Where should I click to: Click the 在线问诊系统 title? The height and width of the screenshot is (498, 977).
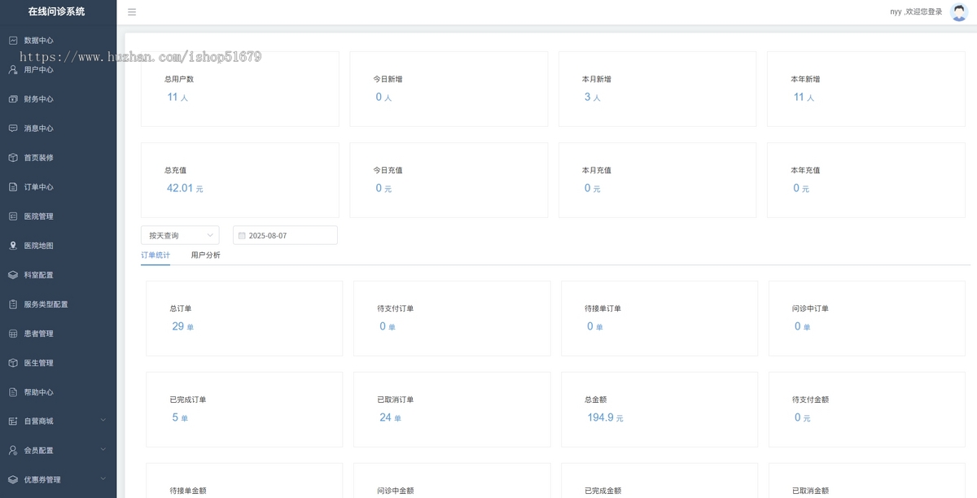click(x=56, y=11)
